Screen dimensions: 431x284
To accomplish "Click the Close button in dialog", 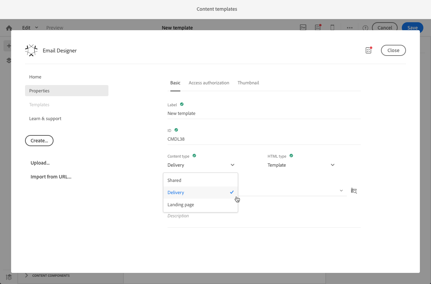I will pyautogui.click(x=393, y=50).
